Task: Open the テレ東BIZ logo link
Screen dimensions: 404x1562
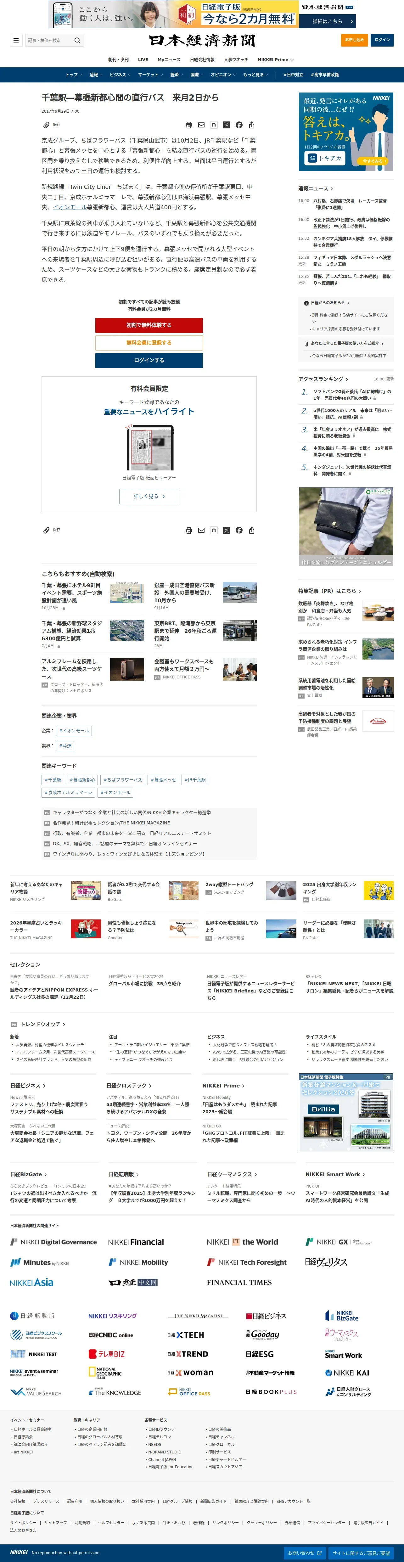Action: [107, 1354]
